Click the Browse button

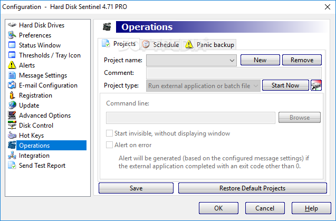tap(300, 118)
